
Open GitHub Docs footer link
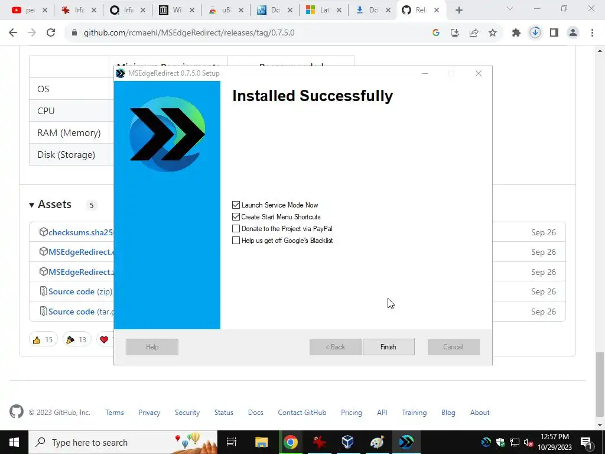(255, 412)
